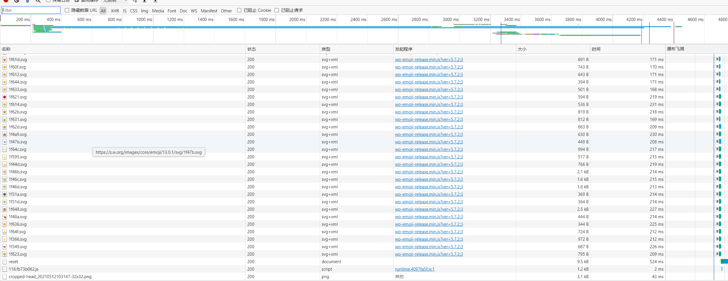Clear all network requests

coord(16,1)
